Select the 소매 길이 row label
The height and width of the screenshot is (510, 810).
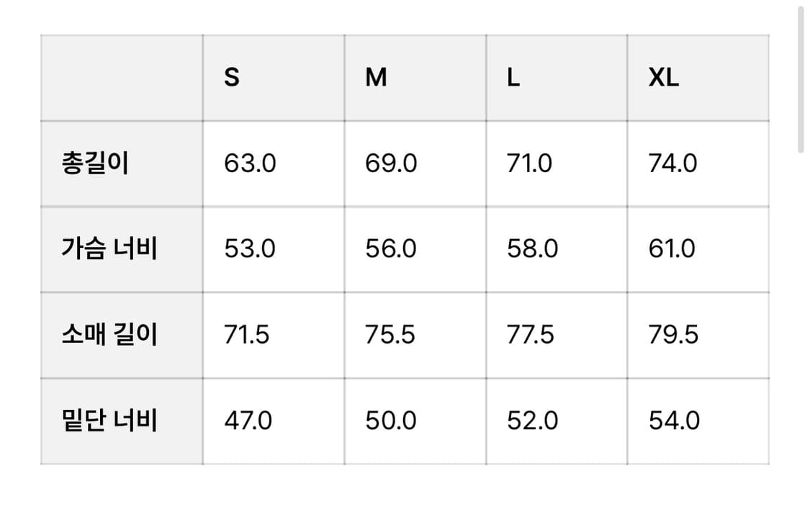point(109,335)
